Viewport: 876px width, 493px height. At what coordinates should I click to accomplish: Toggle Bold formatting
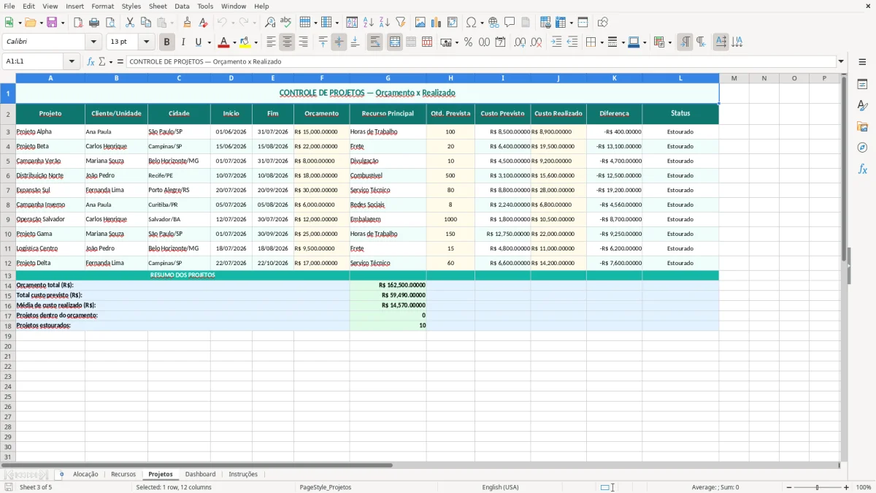167,42
